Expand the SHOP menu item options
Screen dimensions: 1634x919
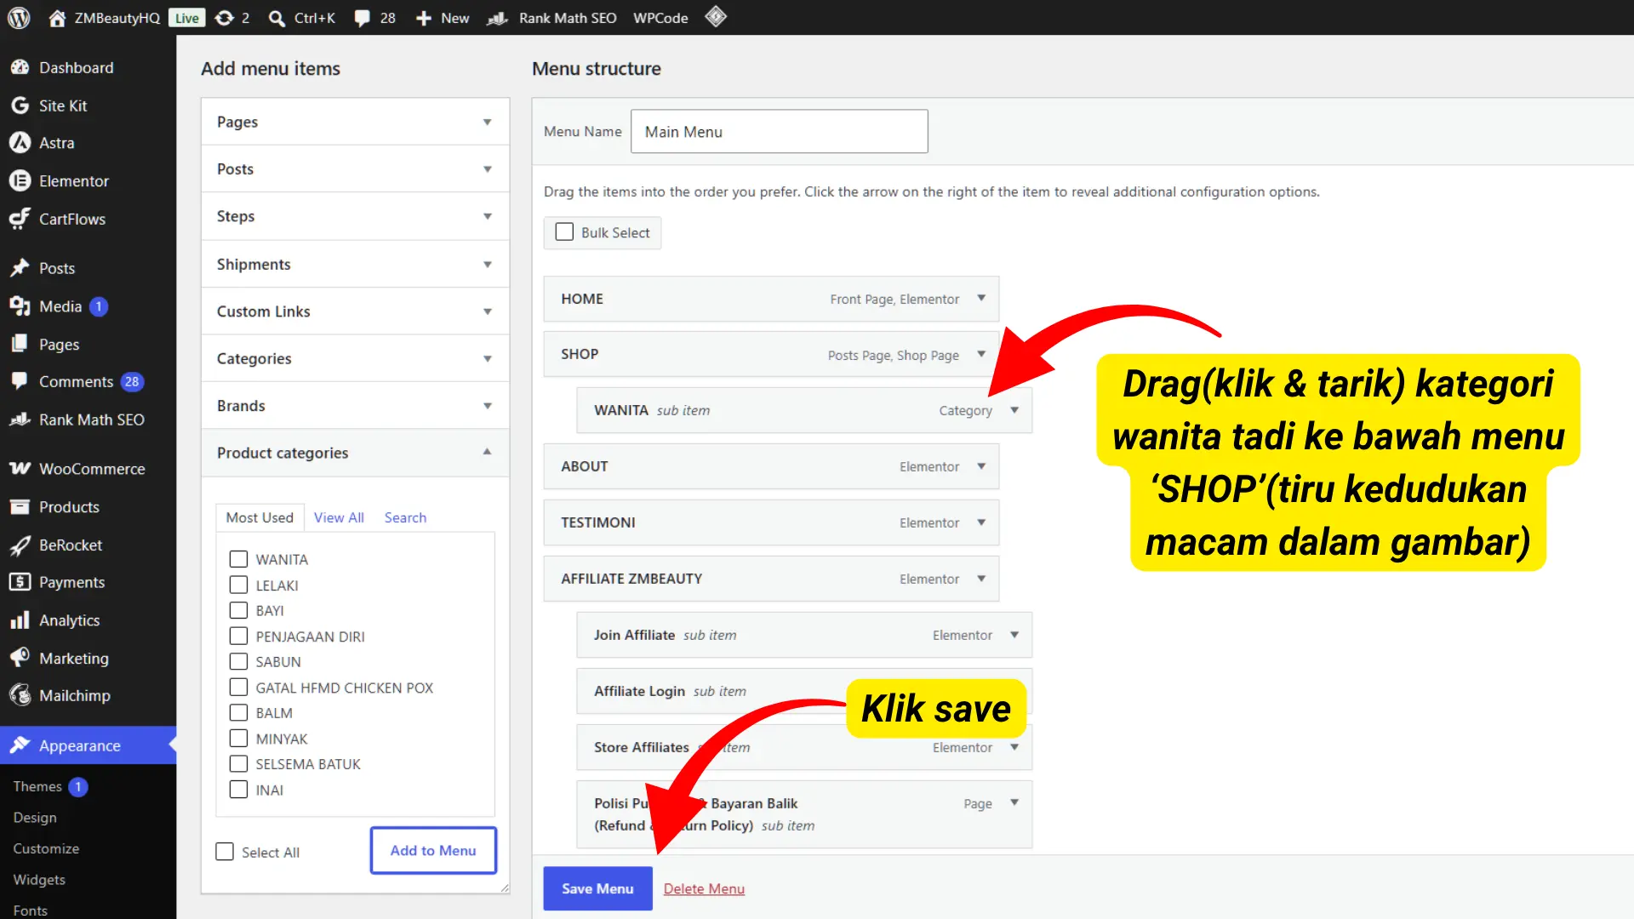tap(981, 354)
